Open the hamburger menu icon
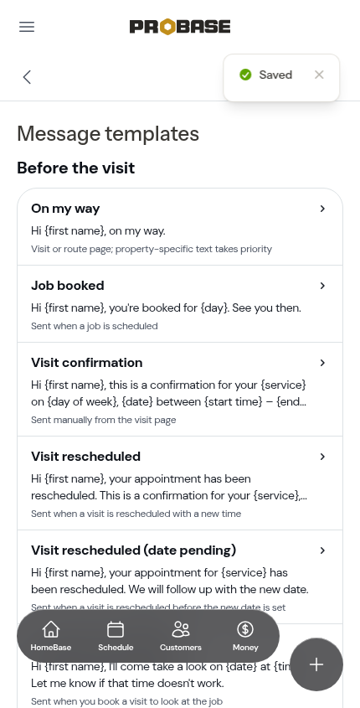The image size is (360, 708). tap(27, 27)
